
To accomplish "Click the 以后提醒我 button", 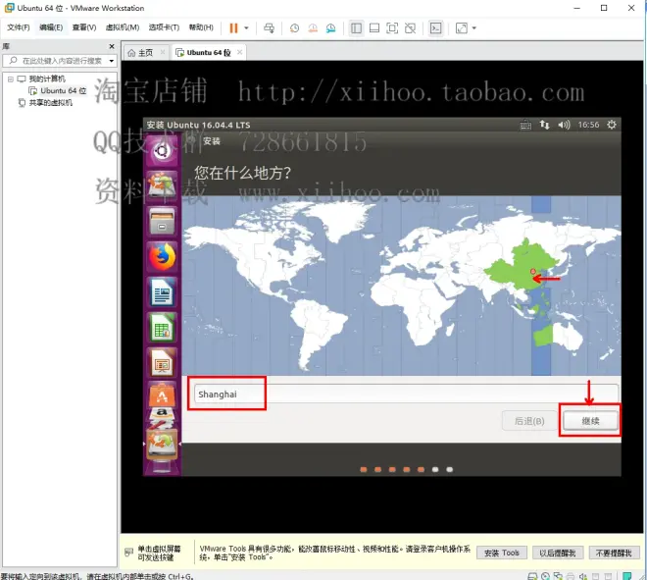I will (558, 553).
